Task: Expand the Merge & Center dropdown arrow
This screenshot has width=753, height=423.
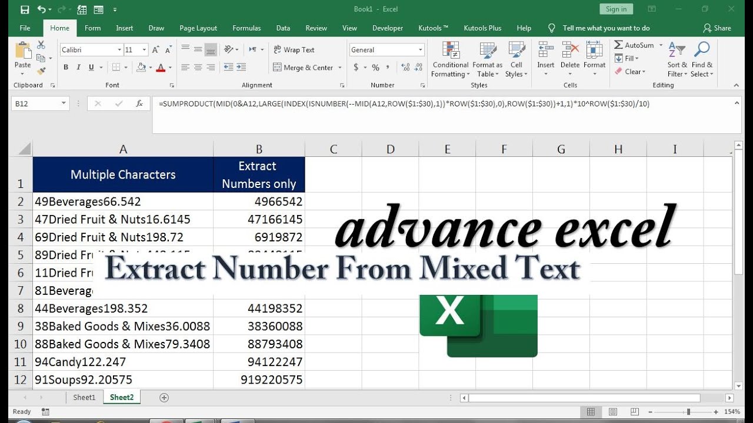Action: [340, 68]
